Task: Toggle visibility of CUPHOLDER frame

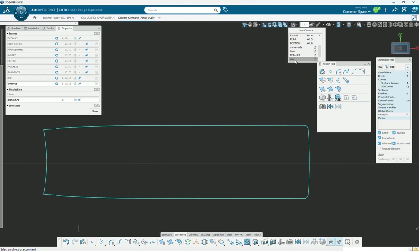Action: (86, 44)
